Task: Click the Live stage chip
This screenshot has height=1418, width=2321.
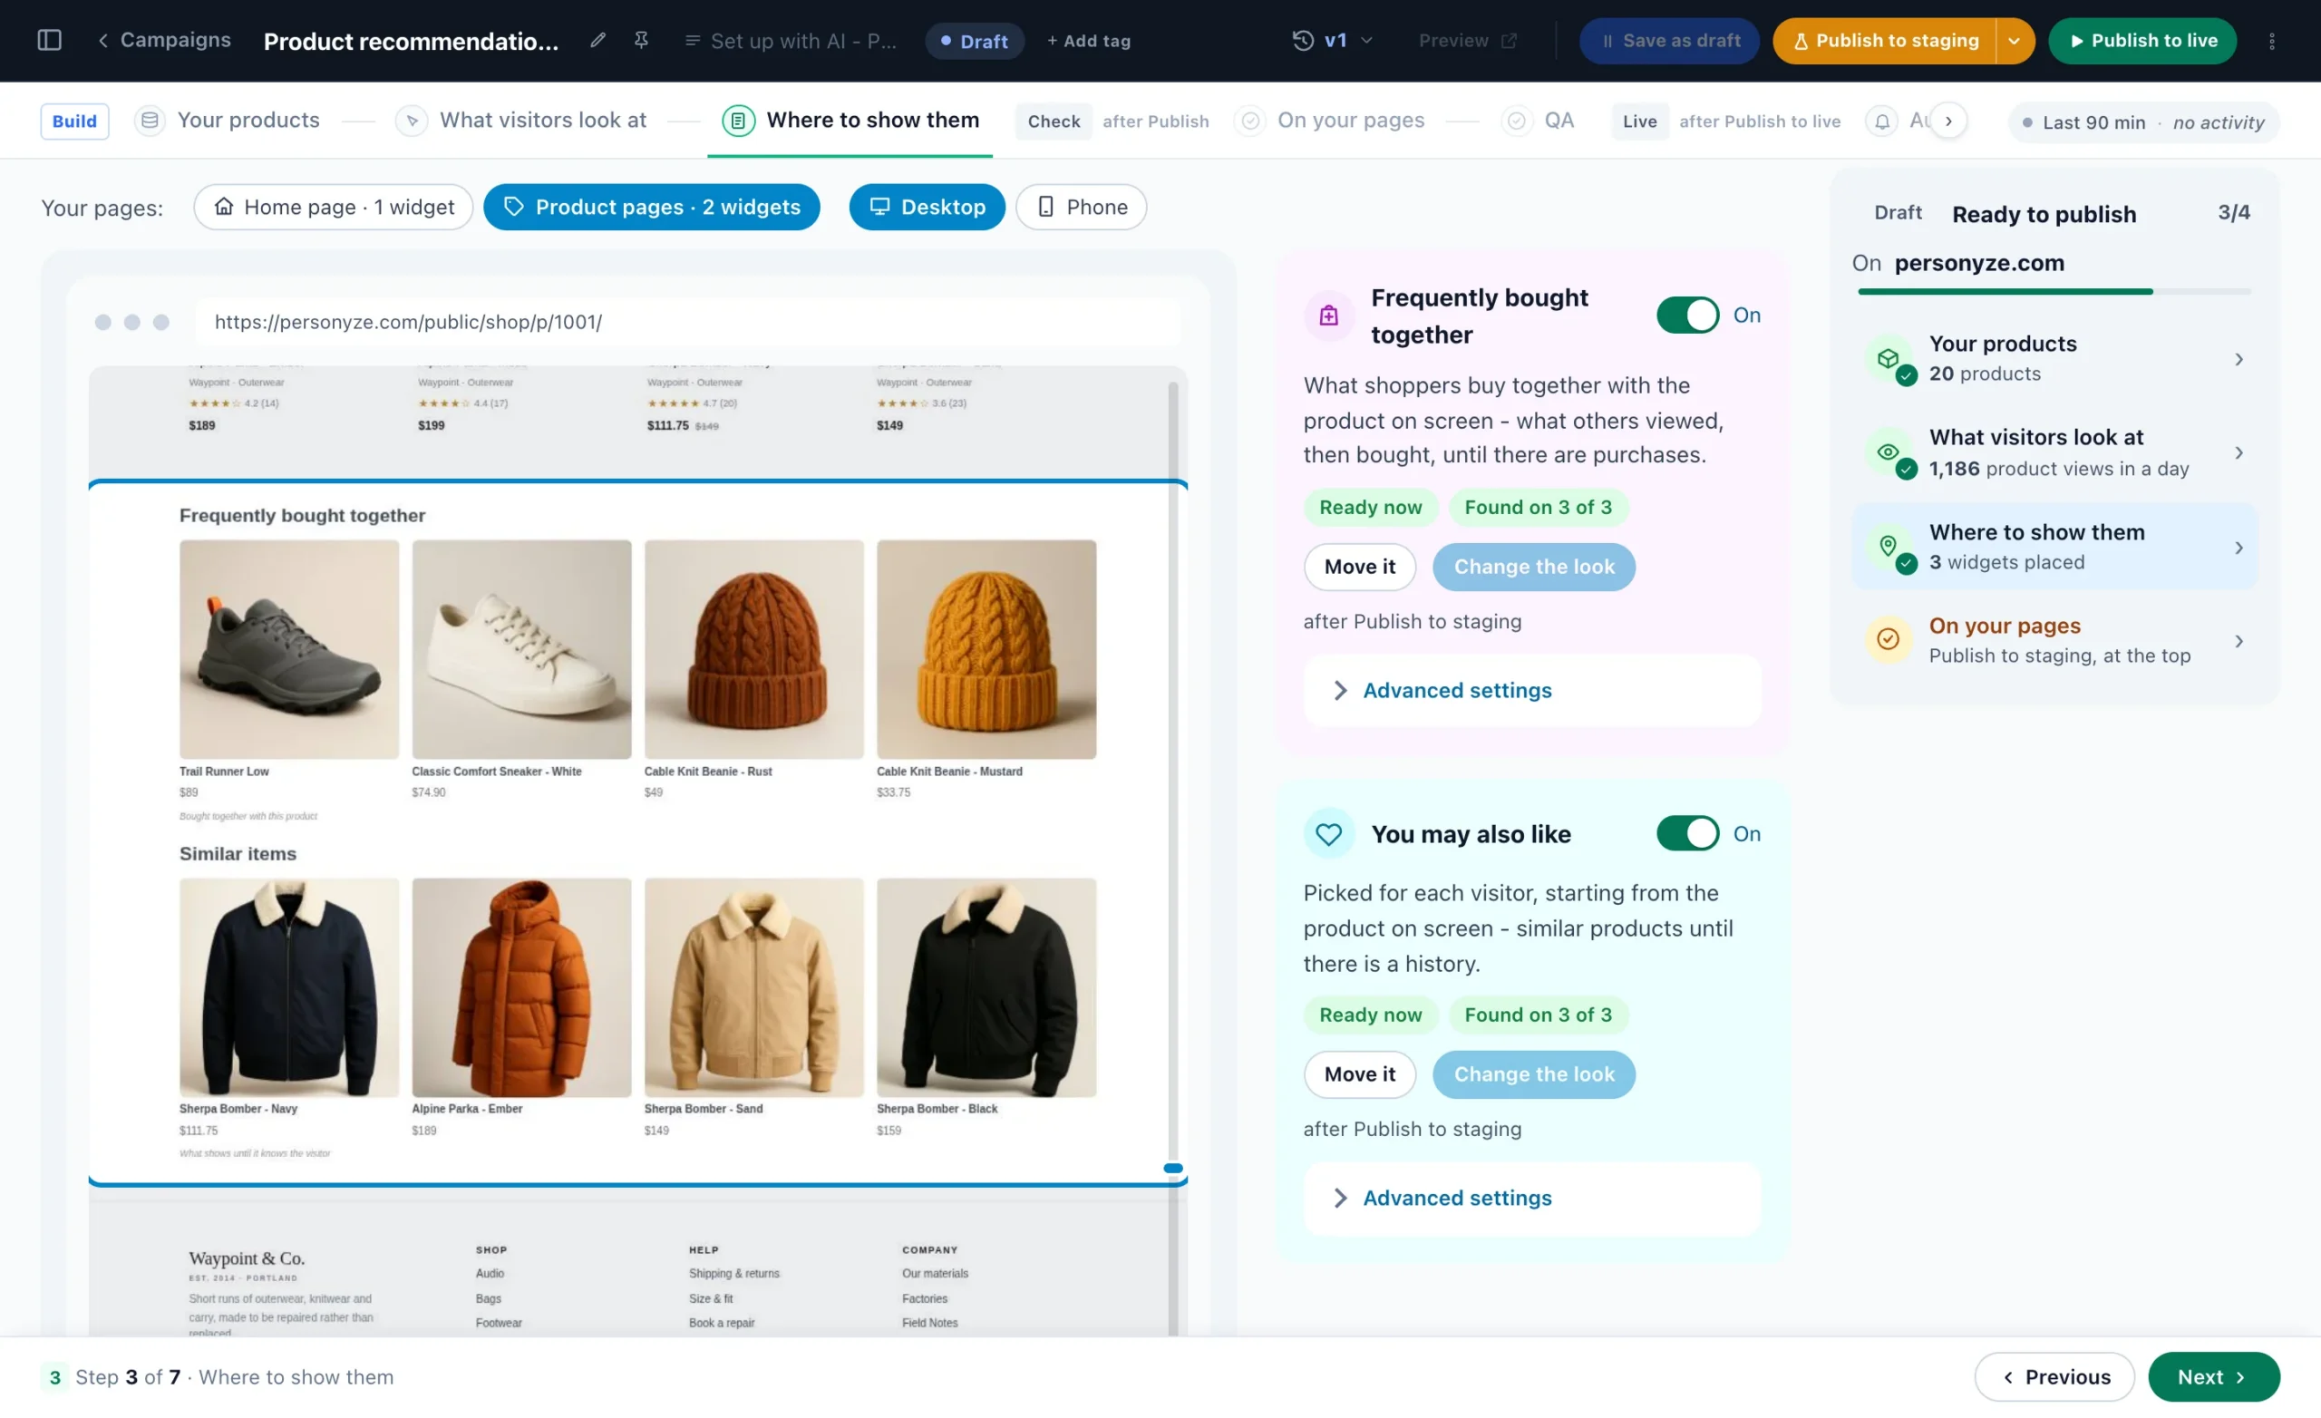Action: tap(1639, 121)
